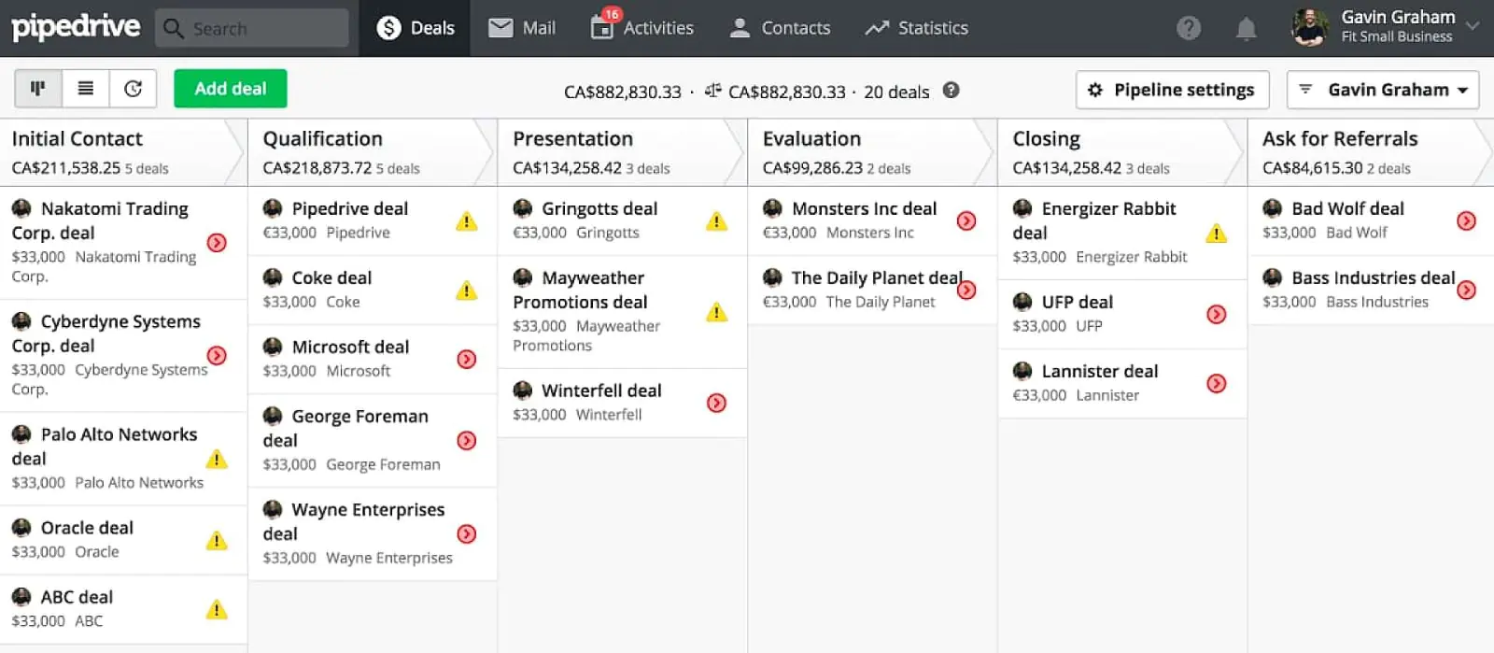Image resolution: width=1494 pixels, height=653 pixels.
Task: Click red overdue icon on Microsoft deal
Action: 467,360
